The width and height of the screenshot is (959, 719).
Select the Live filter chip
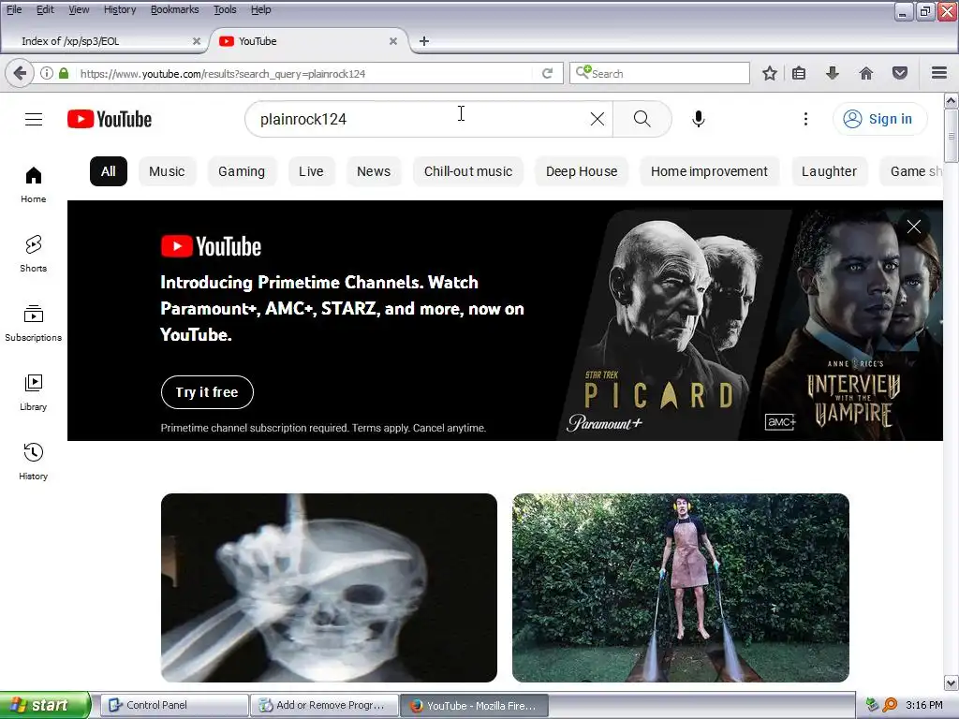pos(311,172)
